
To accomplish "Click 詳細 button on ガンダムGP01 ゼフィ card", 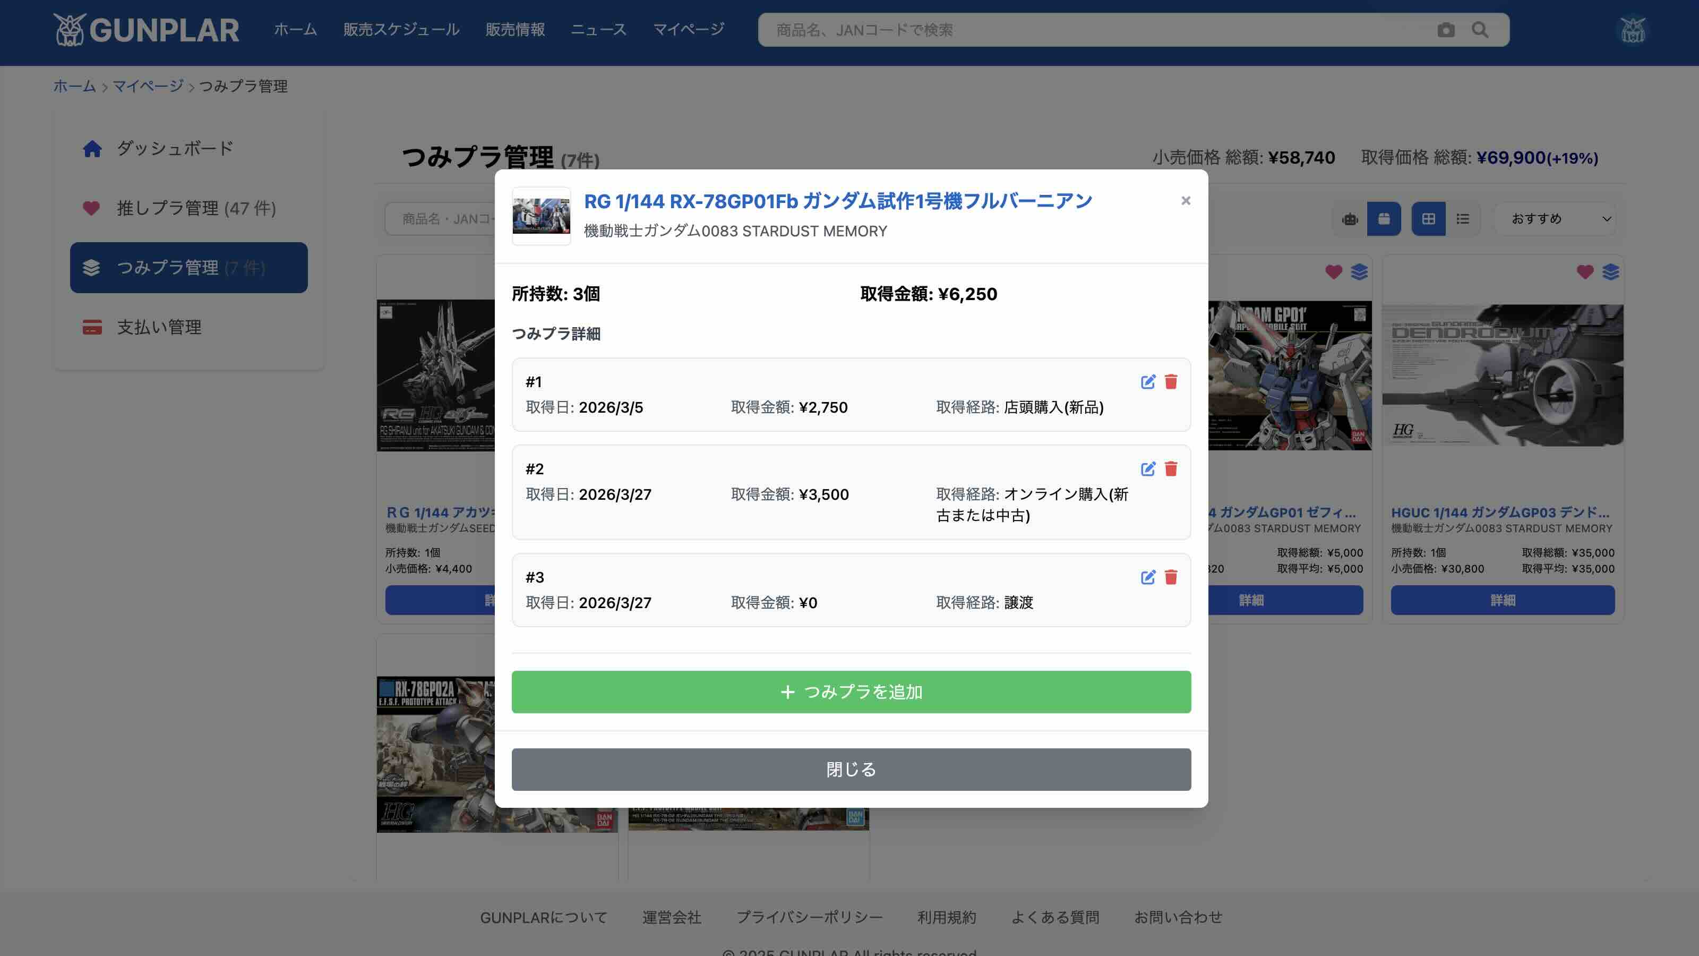I will (x=1285, y=600).
